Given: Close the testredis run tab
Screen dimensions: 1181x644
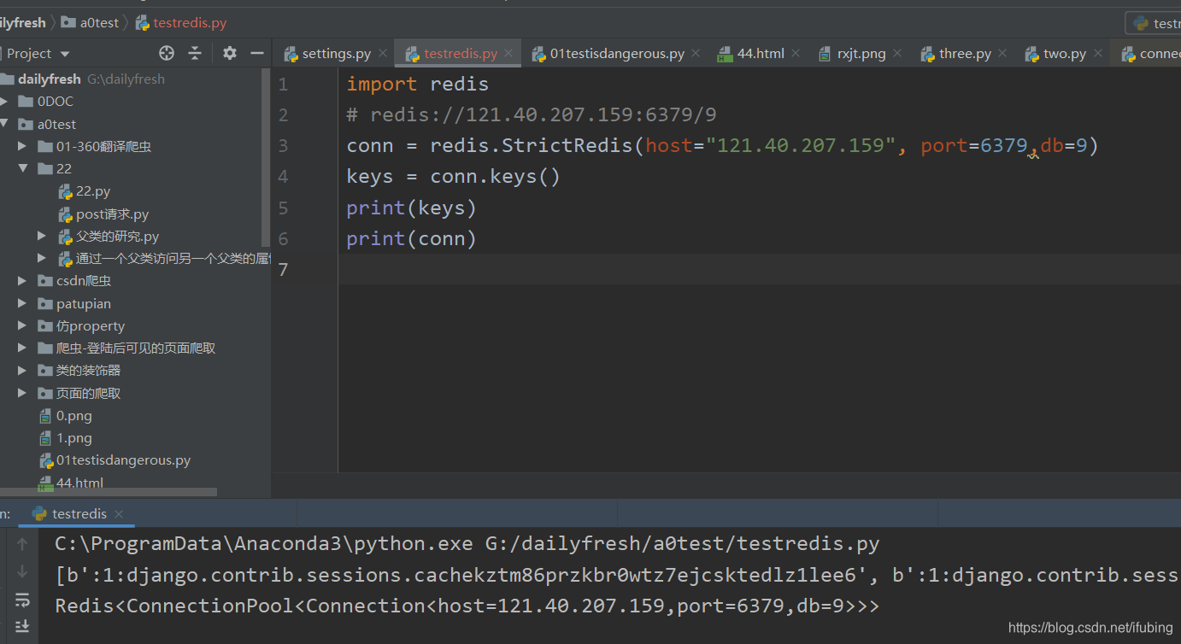Looking at the screenshot, I should tap(119, 513).
